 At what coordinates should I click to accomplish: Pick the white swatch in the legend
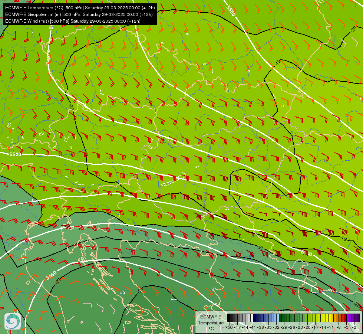(x=252, y=318)
